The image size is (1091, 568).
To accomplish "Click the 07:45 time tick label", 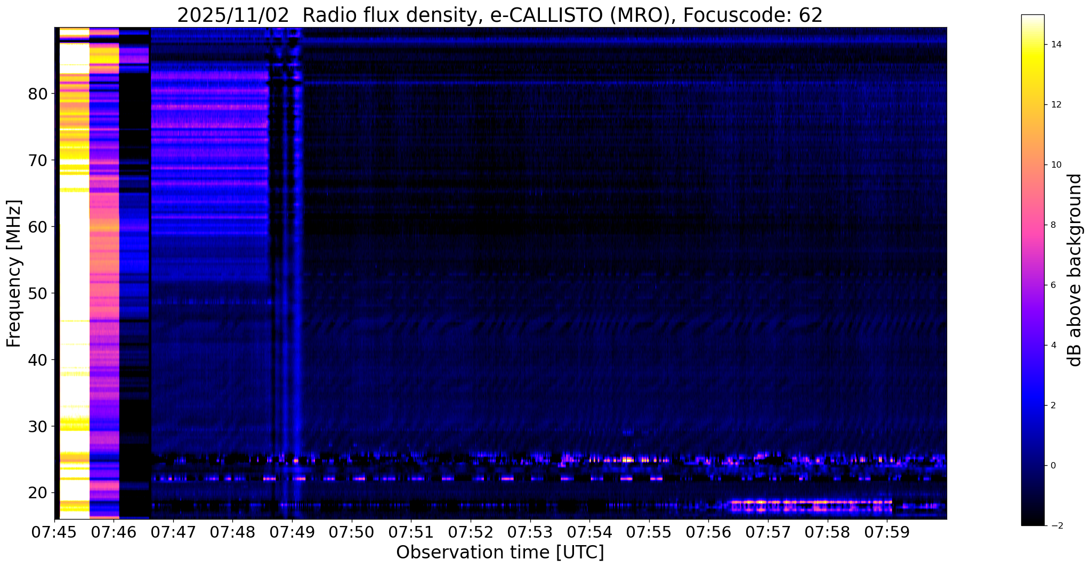I will tap(54, 532).
